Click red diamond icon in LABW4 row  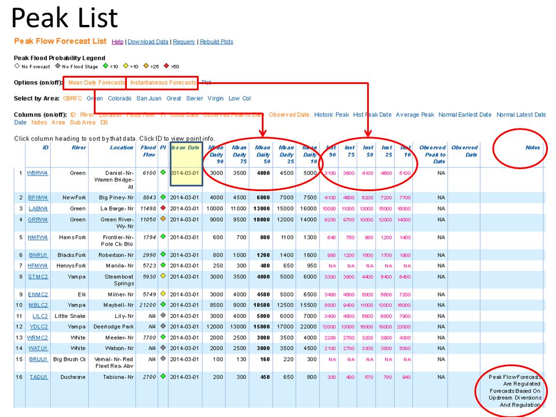pos(163,208)
